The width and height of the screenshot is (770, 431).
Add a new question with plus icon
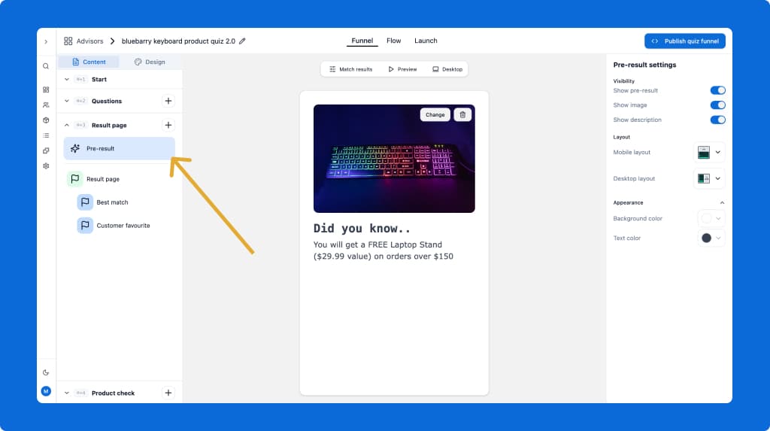pos(168,101)
